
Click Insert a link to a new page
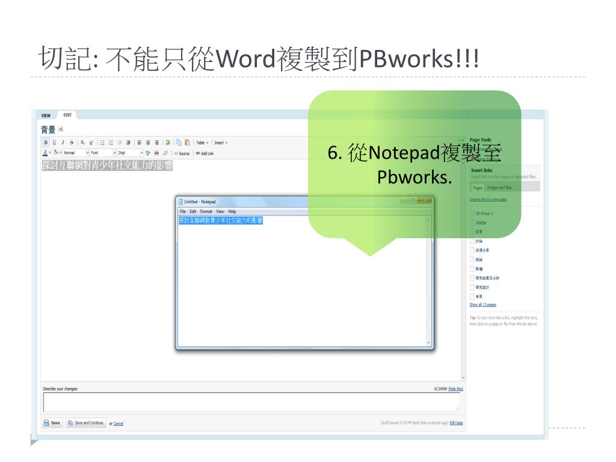click(x=488, y=200)
